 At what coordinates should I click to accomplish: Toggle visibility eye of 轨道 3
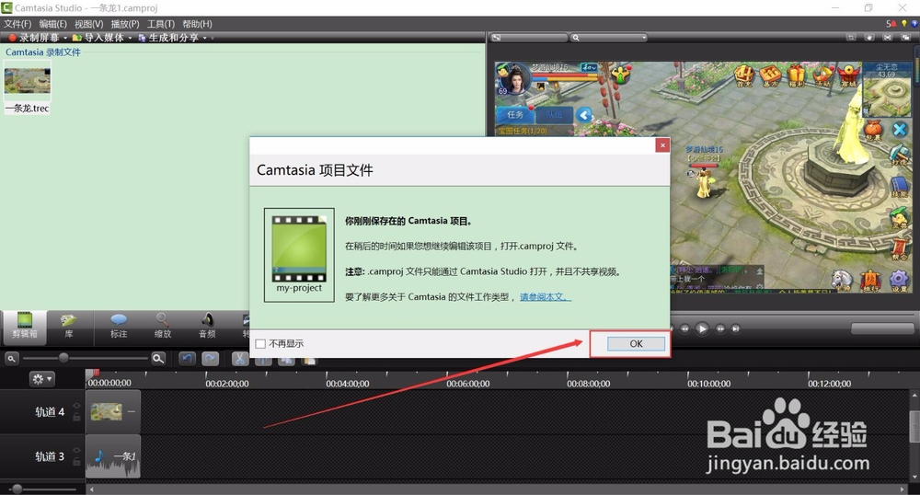coord(76,451)
